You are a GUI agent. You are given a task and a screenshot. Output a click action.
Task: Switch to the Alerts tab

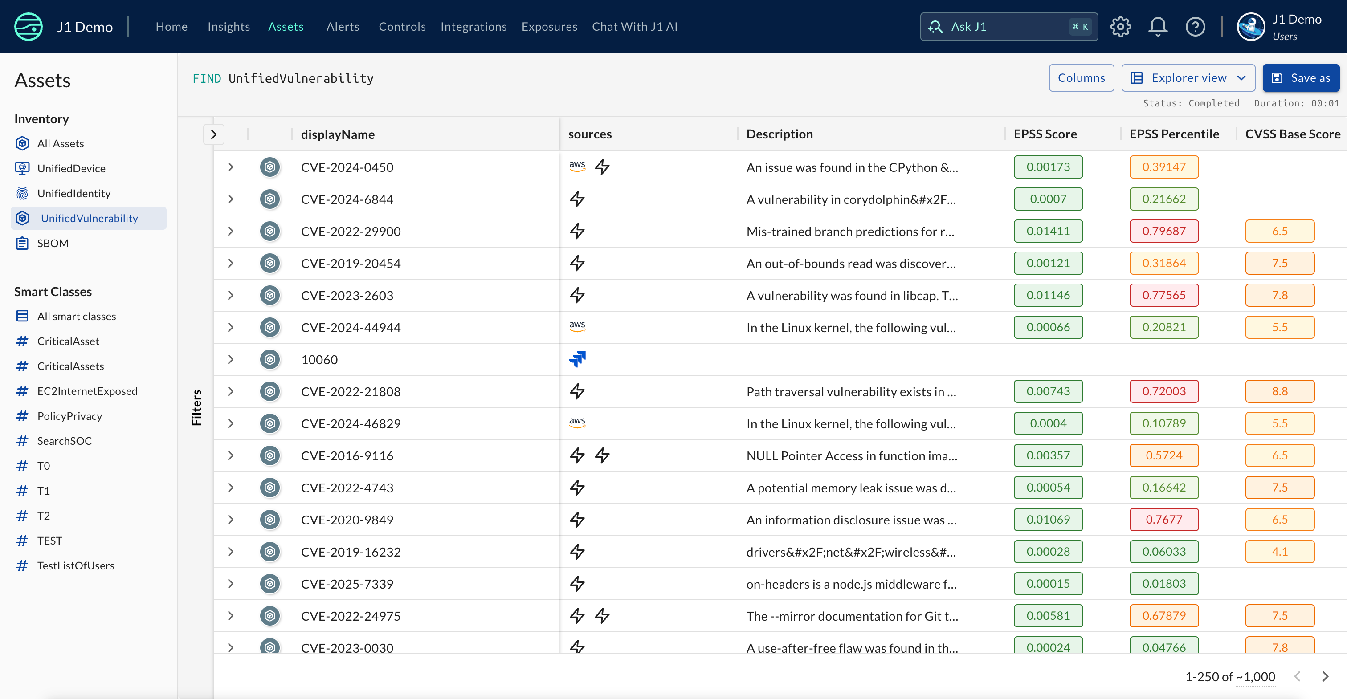343,27
